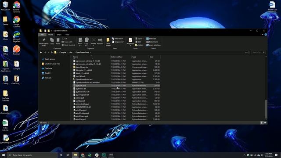Create a New folder from ribbon
Screen dimensions: 281x158
click(x=108, y=42)
